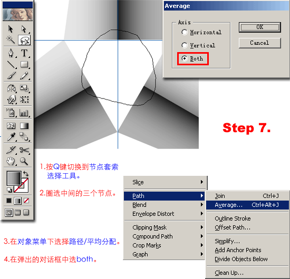Activate the Lasso selection tool

tap(24, 39)
